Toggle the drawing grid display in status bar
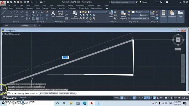This screenshot has width=189, height=106. click(x=122, y=98)
